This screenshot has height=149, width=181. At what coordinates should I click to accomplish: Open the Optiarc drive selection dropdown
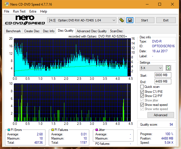pyautogui.click(x=81, y=20)
